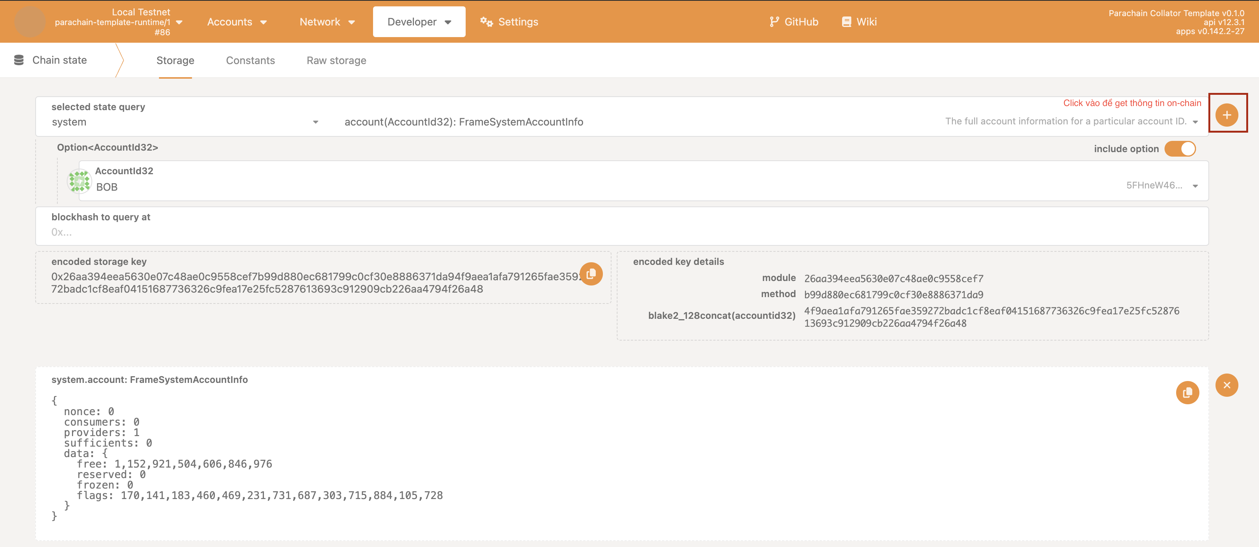
Task: Toggle the include option switch
Action: pyautogui.click(x=1180, y=149)
